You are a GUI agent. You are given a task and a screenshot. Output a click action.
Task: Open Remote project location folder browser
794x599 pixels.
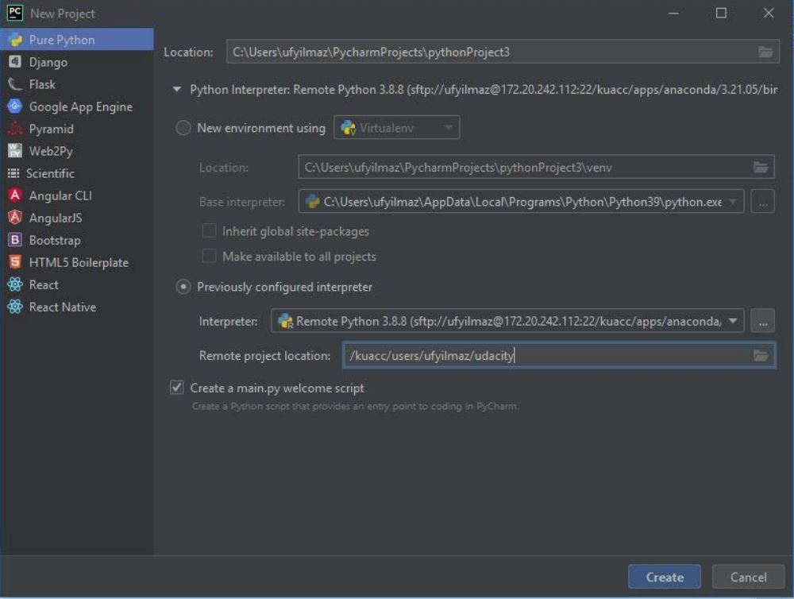pos(761,355)
